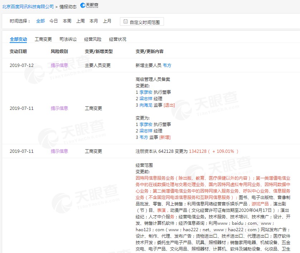Select the 今日 time filter
The width and height of the screenshot is (300, 253).
tap(54, 21)
